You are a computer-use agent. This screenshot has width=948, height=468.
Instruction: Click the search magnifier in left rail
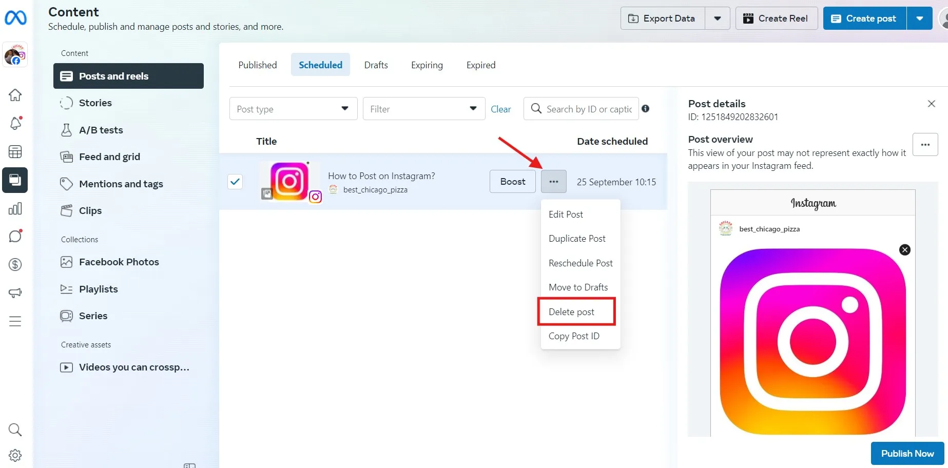click(15, 430)
